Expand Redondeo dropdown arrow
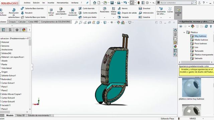The height and width of the screenshot is (120, 214). click(105, 18)
